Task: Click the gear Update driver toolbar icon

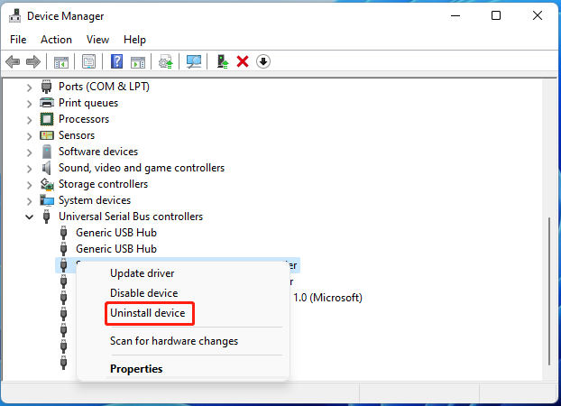Action: (166, 61)
